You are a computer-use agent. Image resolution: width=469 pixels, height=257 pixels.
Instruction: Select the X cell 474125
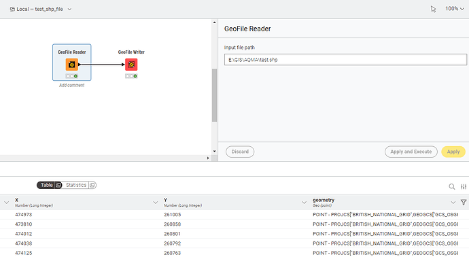point(23,253)
